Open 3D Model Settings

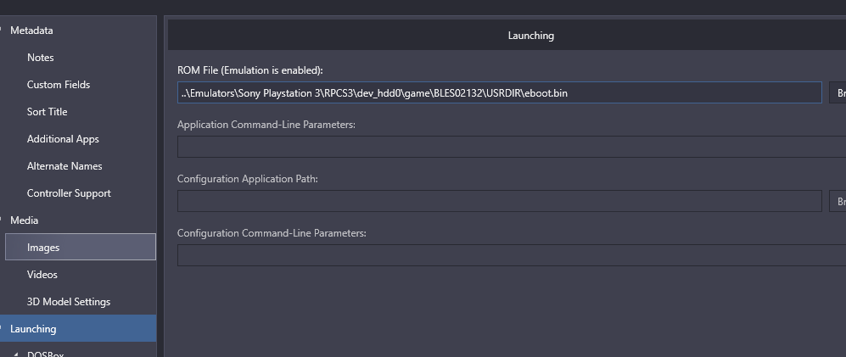point(69,301)
